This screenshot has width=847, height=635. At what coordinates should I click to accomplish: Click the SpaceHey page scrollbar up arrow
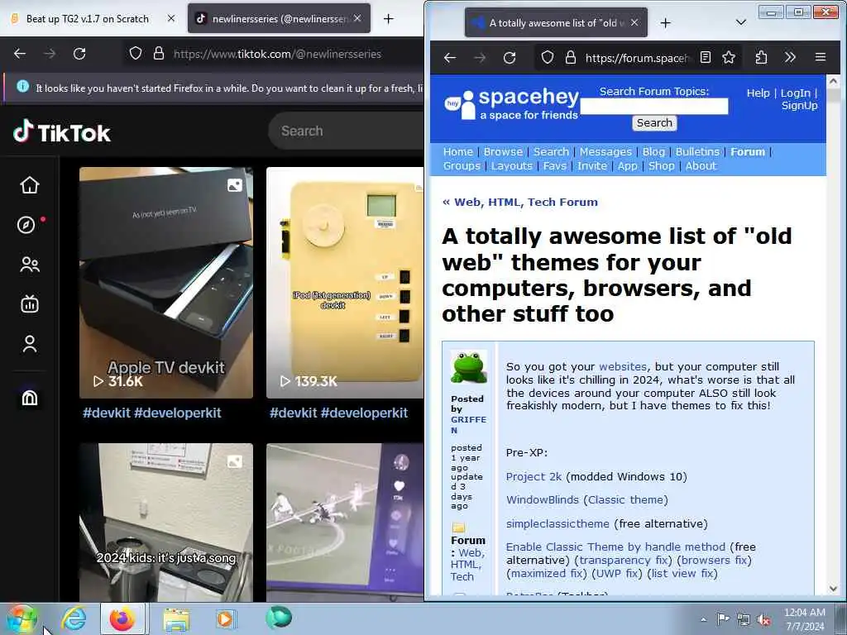coord(833,81)
